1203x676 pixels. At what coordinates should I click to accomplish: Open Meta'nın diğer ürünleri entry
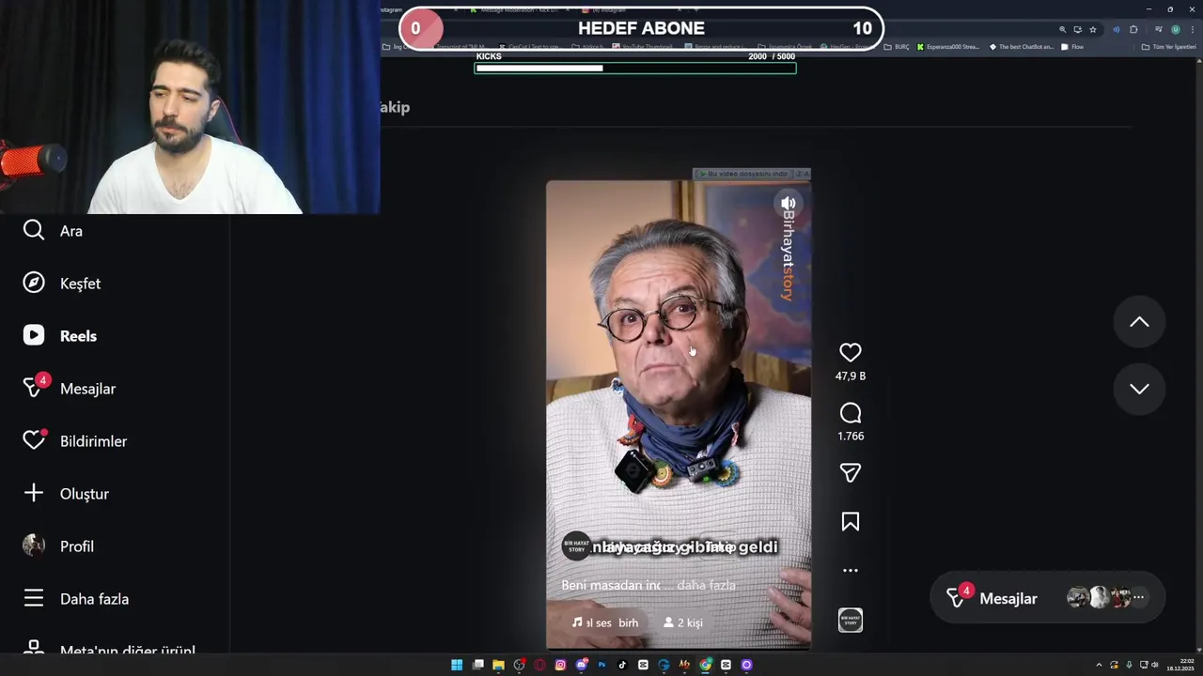pyautogui.click(x=109, y=649)
